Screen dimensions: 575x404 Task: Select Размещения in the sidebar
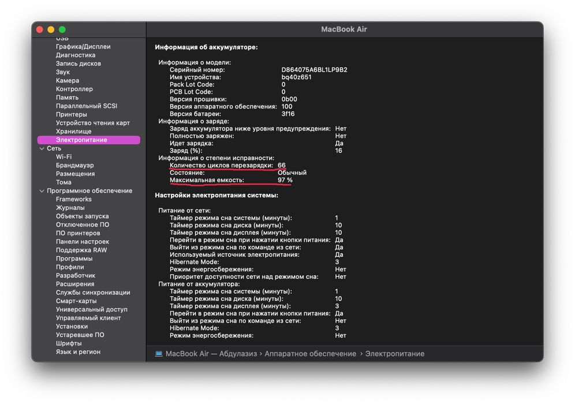(x=75, y=174)
